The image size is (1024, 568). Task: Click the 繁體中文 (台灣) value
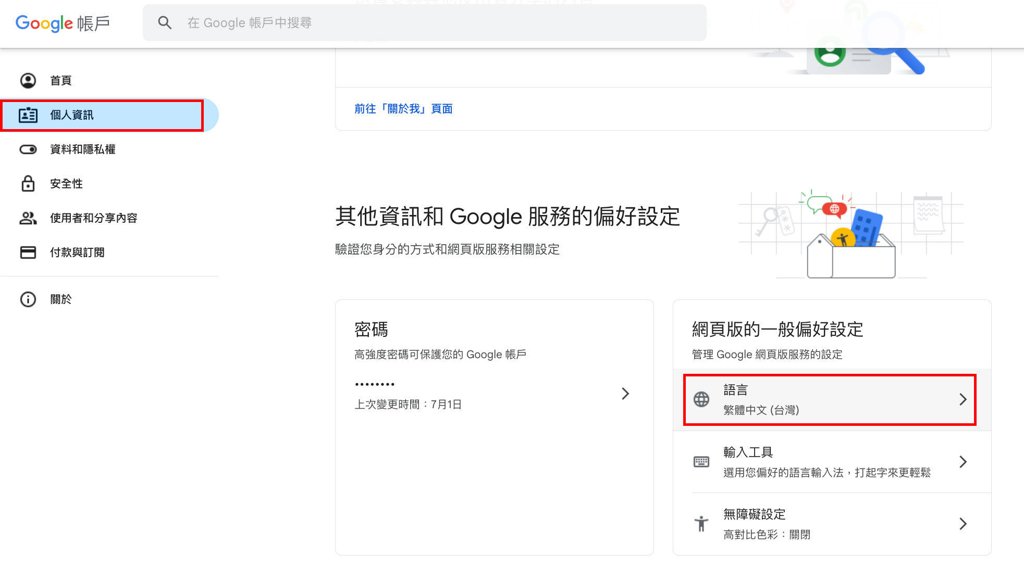761,410
